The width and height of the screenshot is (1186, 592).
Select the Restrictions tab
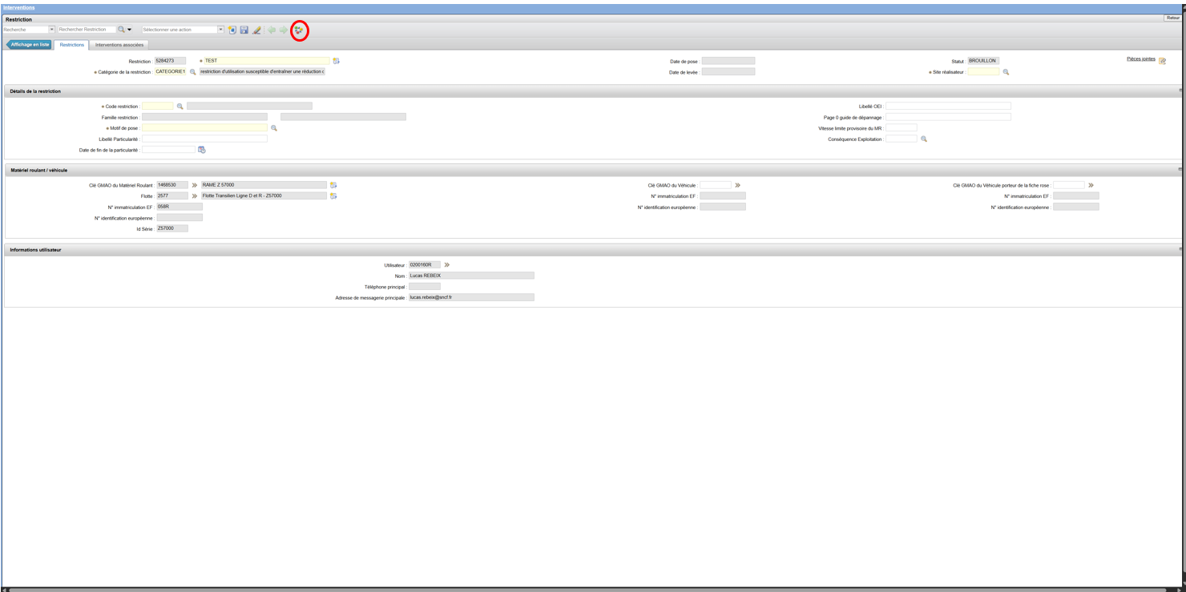pos(72,45)
